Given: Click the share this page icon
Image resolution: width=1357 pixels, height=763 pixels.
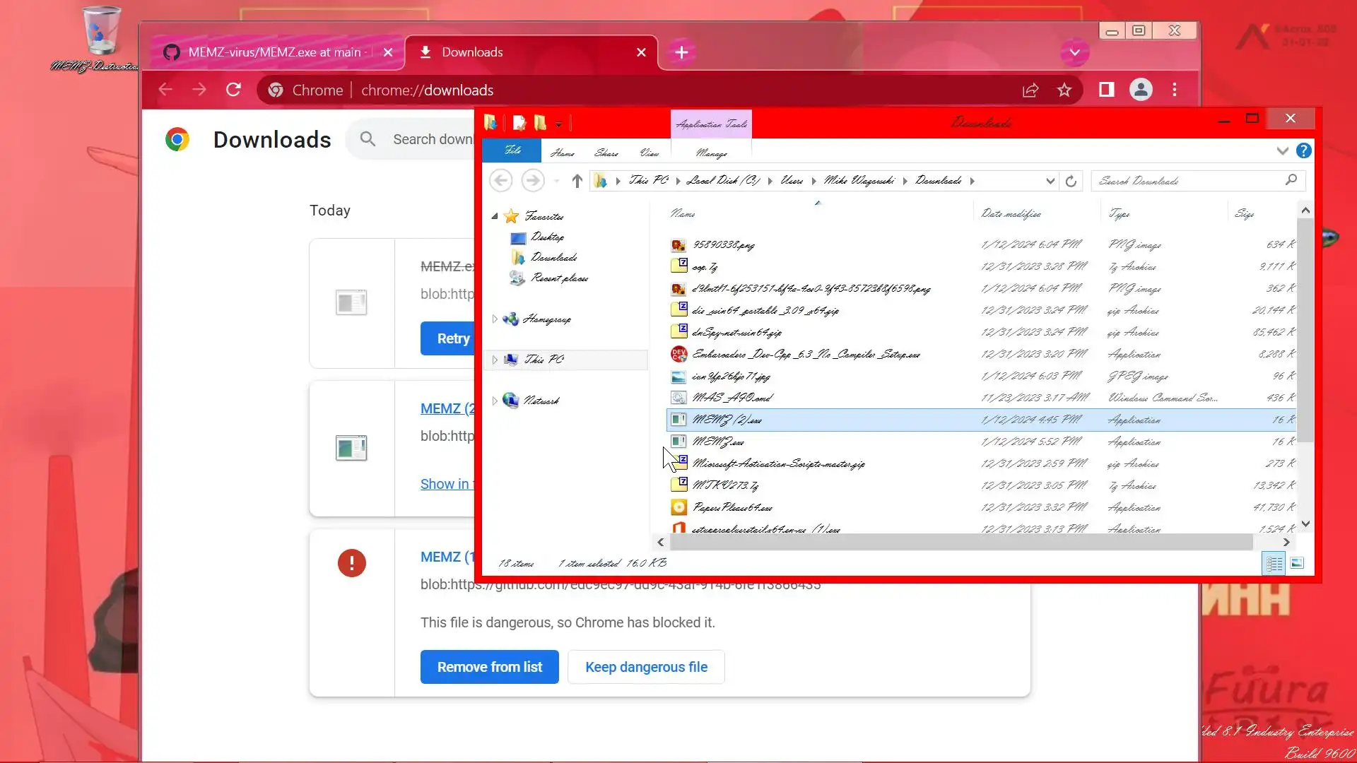Looking at the screenshot, I should [1030, 90].
